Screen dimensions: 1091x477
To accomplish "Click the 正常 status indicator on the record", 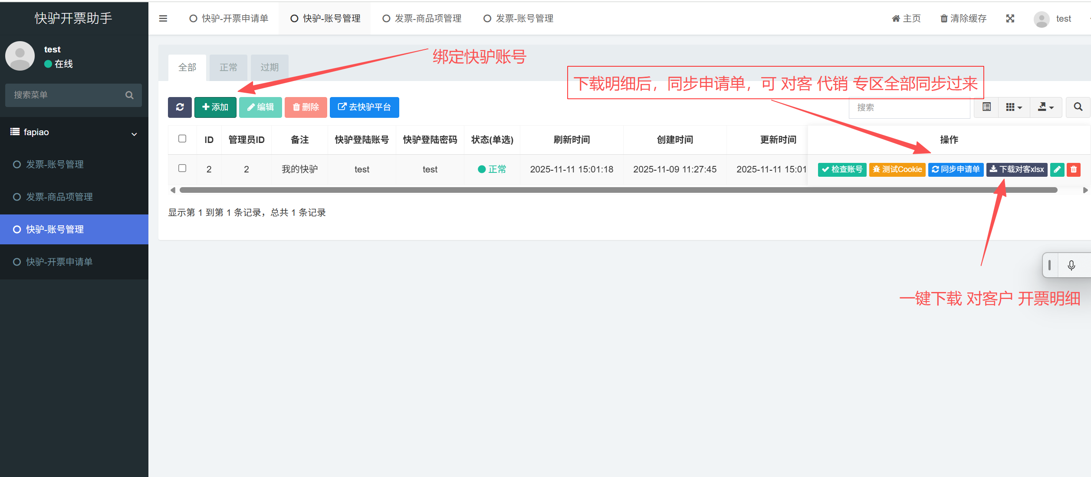I will pyautogui.click(x=492, y=169).
